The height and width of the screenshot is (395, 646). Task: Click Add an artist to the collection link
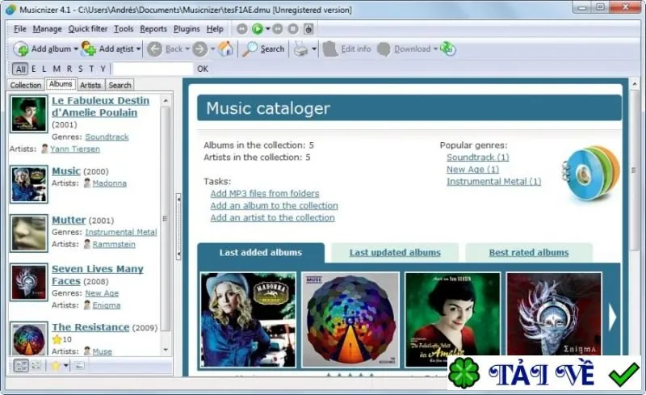[272, 217]
